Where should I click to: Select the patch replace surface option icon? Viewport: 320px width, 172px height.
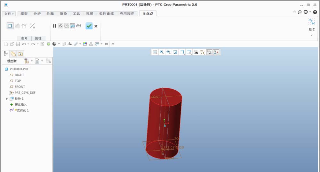click(24, 26)
